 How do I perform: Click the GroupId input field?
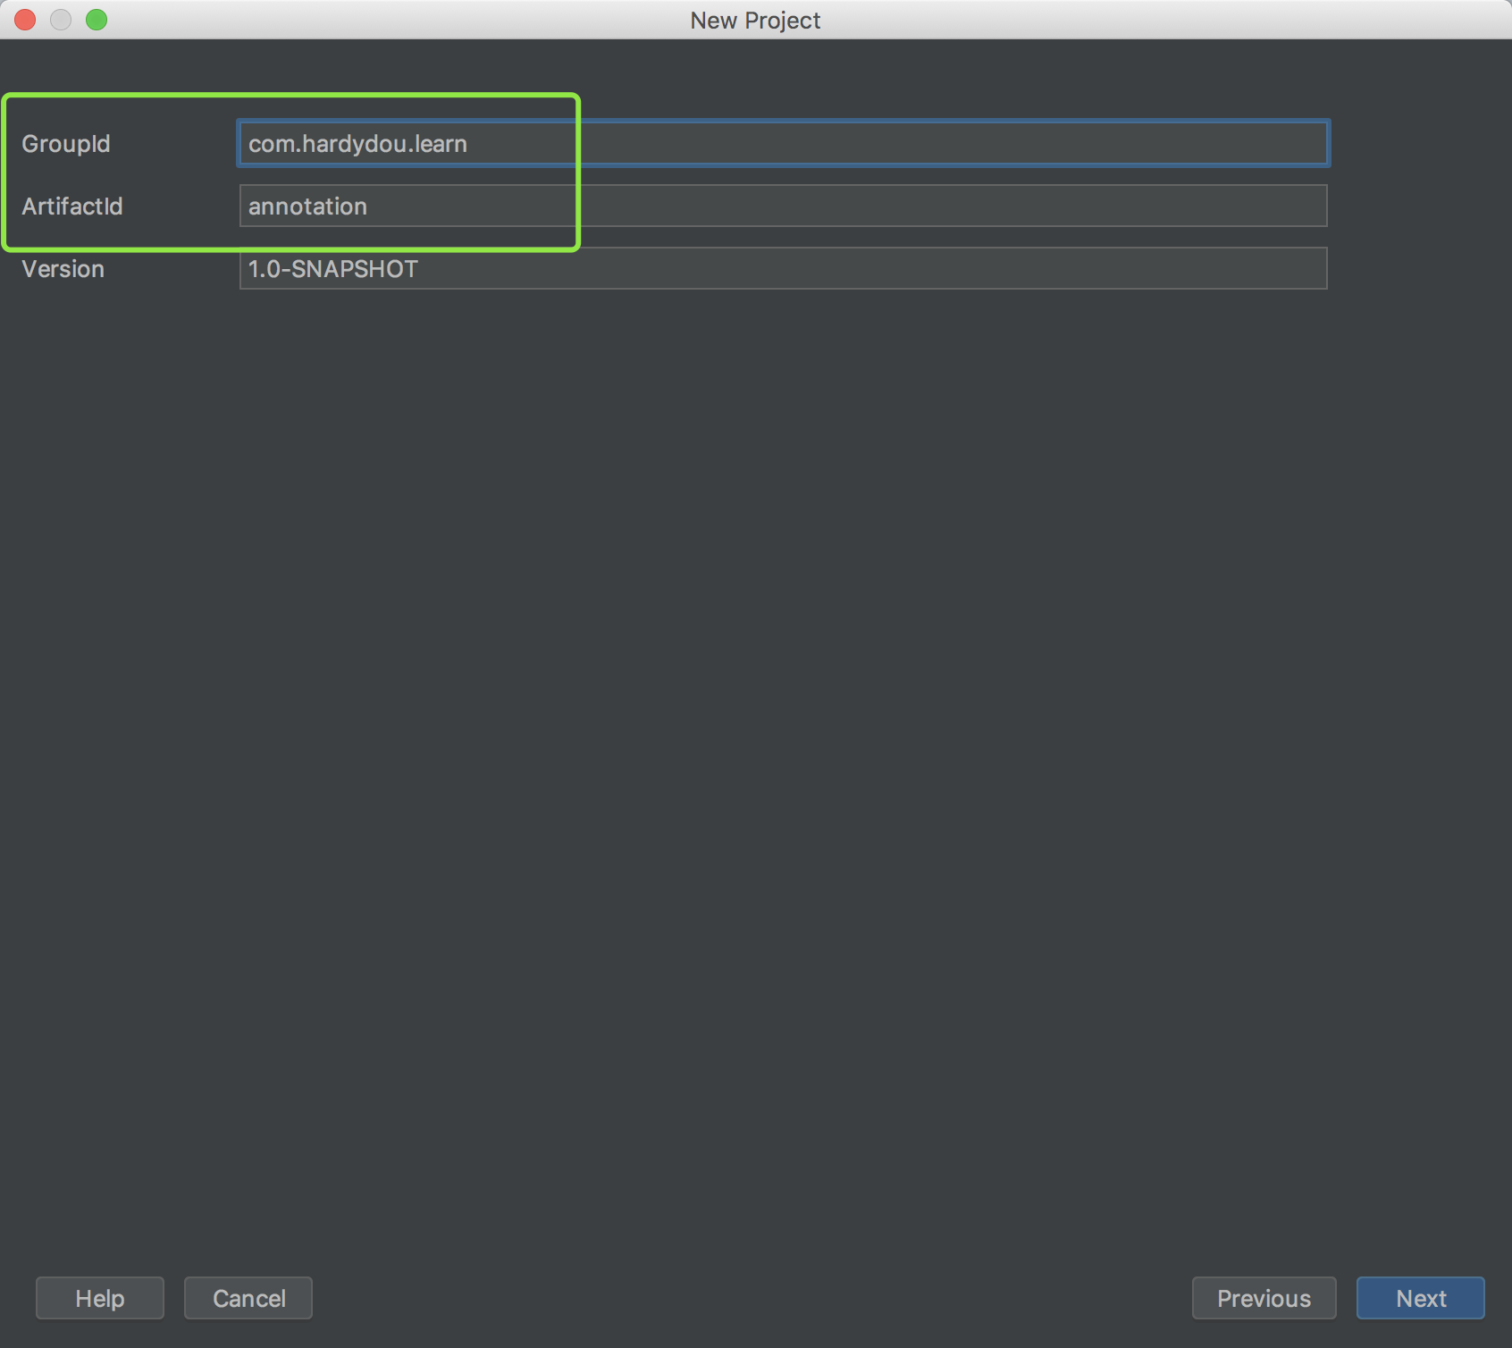[782, 143]
